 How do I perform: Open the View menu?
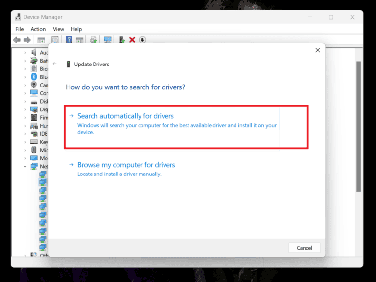pyautogui.click(x=58, y=29)
